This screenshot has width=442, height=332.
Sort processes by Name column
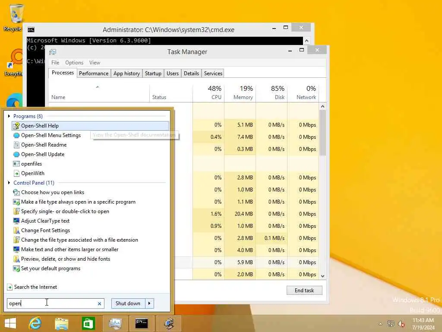[99, 93]
